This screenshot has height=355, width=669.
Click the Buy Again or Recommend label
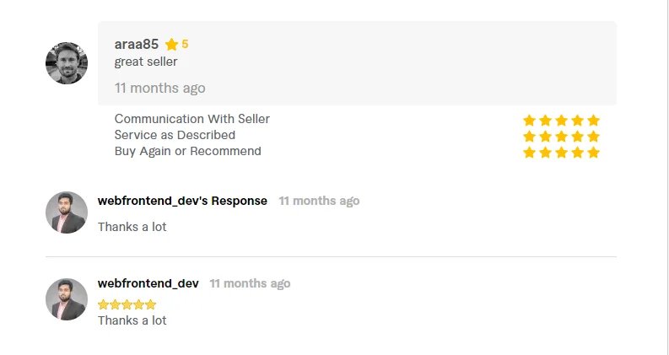(x=188, y=151)
